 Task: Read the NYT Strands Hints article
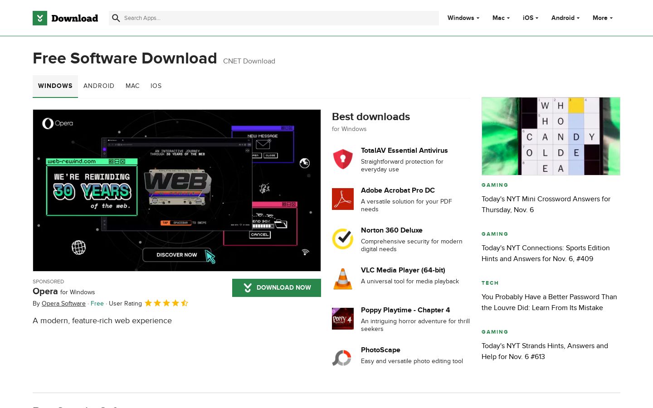click(545, 351)
